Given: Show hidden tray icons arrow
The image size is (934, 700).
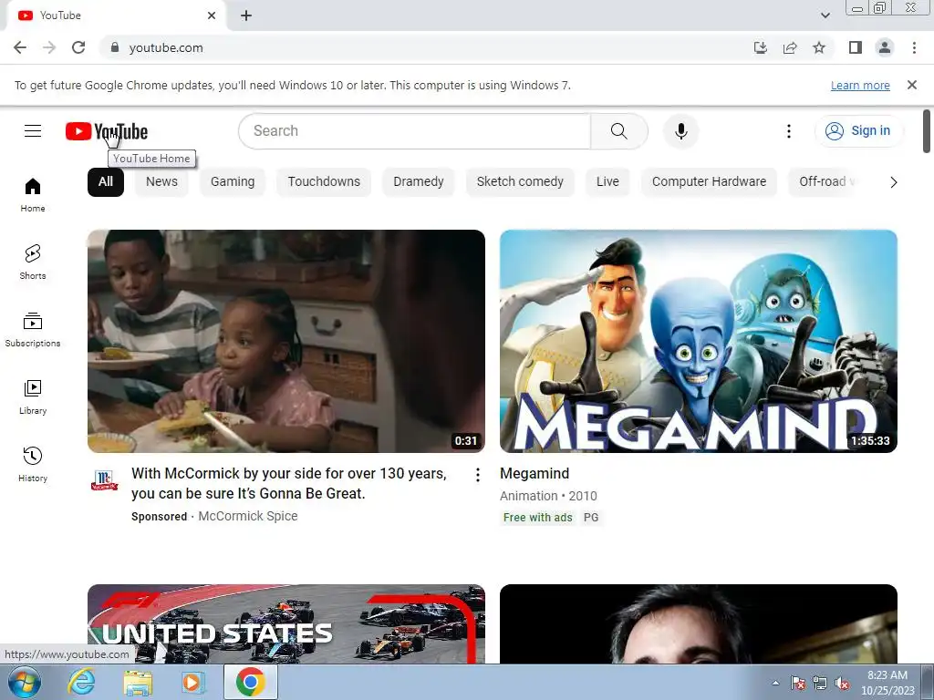Looking at the screenshot, I should [775, 683].
